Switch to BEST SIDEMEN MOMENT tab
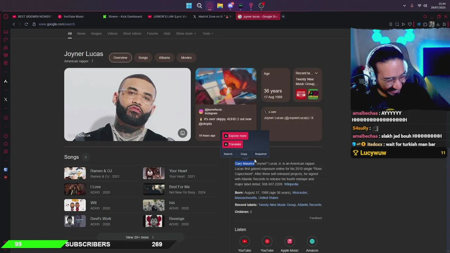The width and height of the screenshot is (450, 253). point(32,17)
